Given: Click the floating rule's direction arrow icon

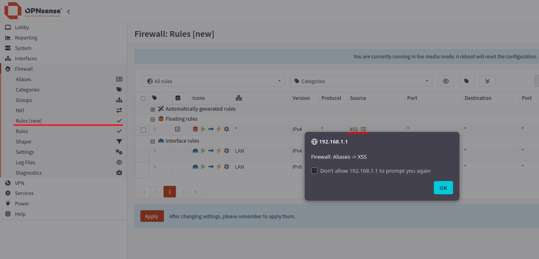Looking at the screenshot, I should 211,129.
